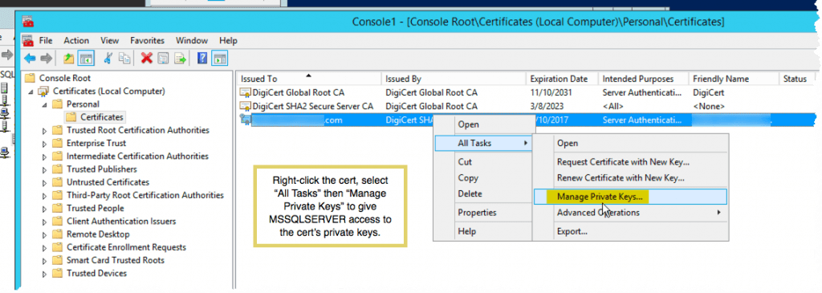Sort by Friendly Name column header

click(x=734, y=79)
